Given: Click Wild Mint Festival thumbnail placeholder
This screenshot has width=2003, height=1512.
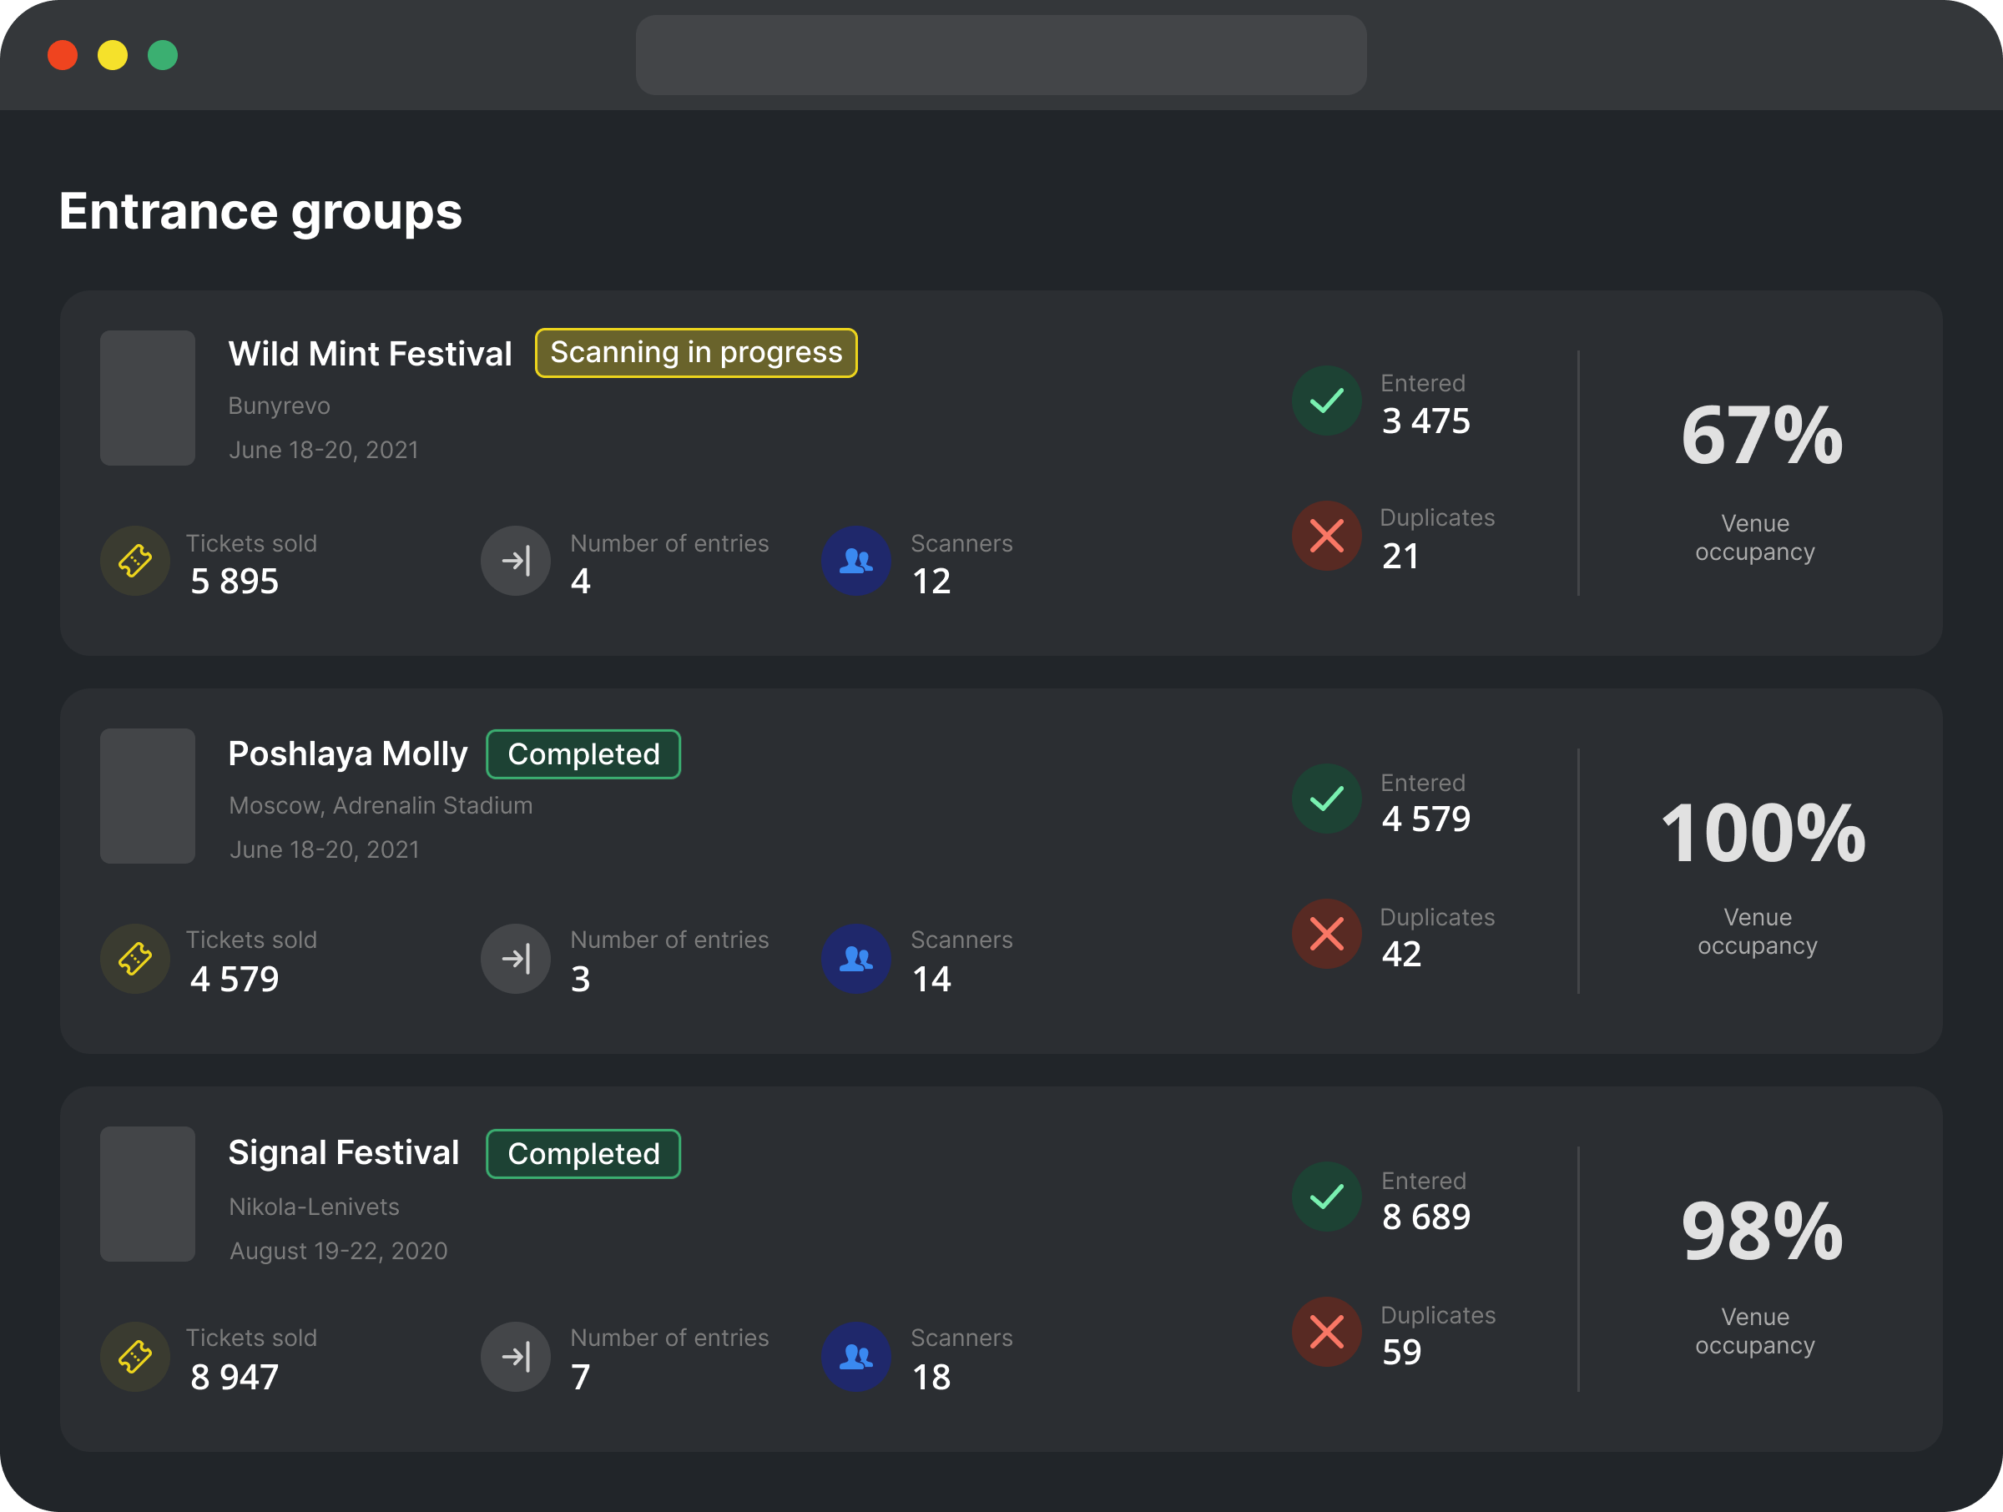Looking at the screenshot, I should click(x=148, y=398).
